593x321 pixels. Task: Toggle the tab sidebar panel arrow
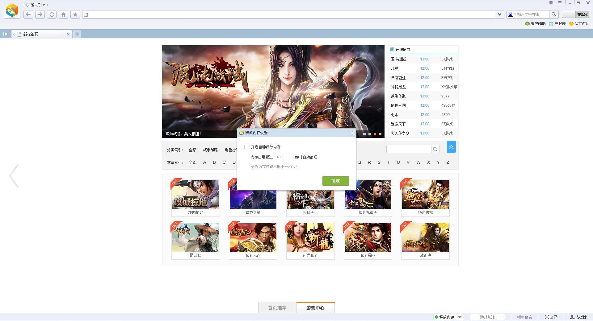[x=5, y=34]
